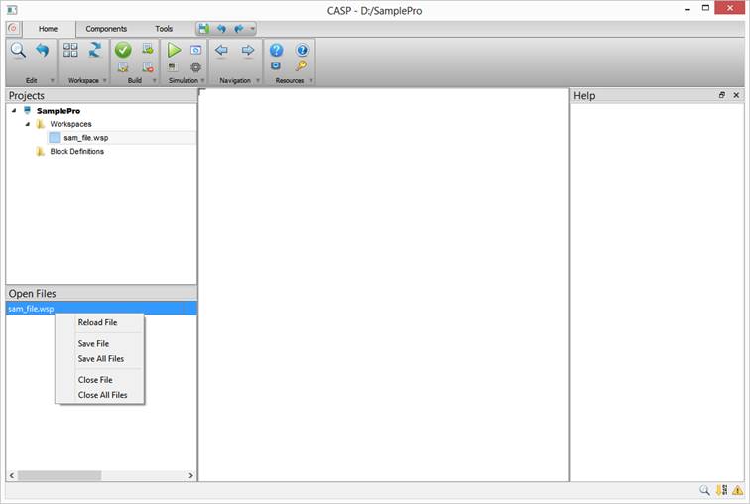Select Close All Files in context menu
This screenshot has height=504, width=750.
[x=102, y=395]
